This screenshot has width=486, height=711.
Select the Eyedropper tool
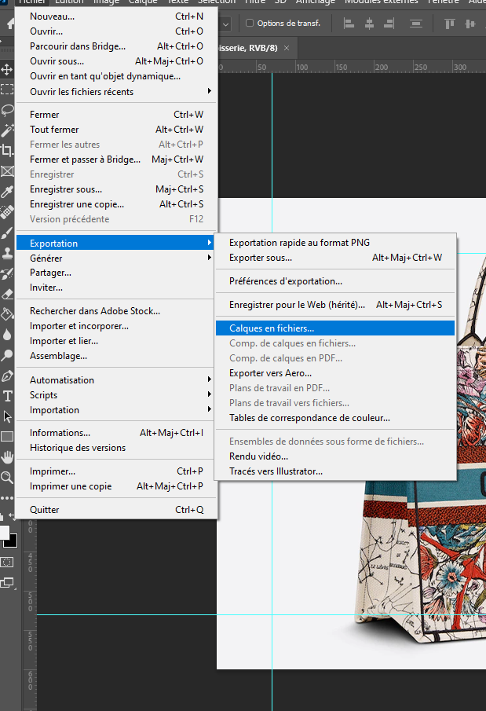pyautogui.click(x=7, y=192)
